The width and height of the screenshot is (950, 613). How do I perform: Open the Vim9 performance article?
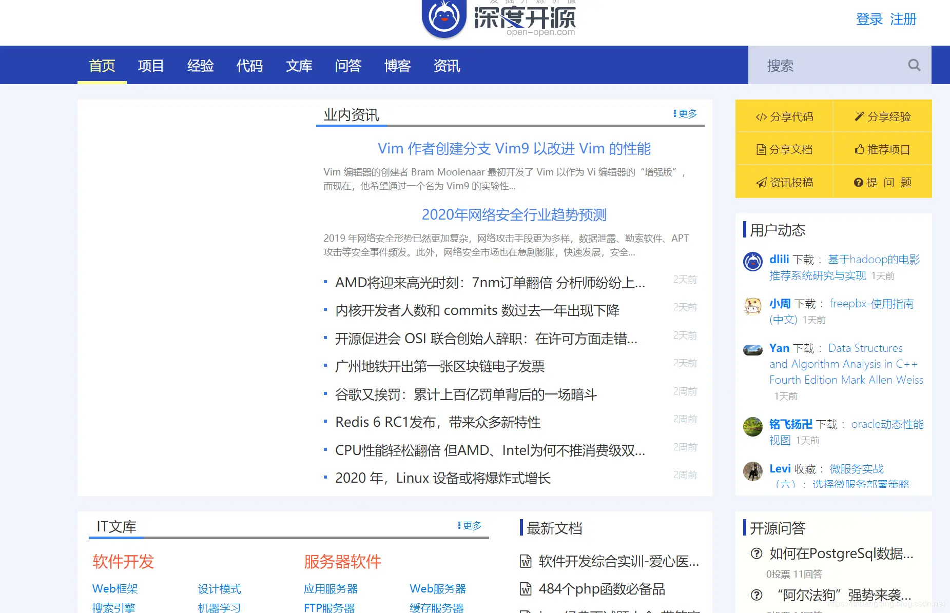[x=513, y=148]
